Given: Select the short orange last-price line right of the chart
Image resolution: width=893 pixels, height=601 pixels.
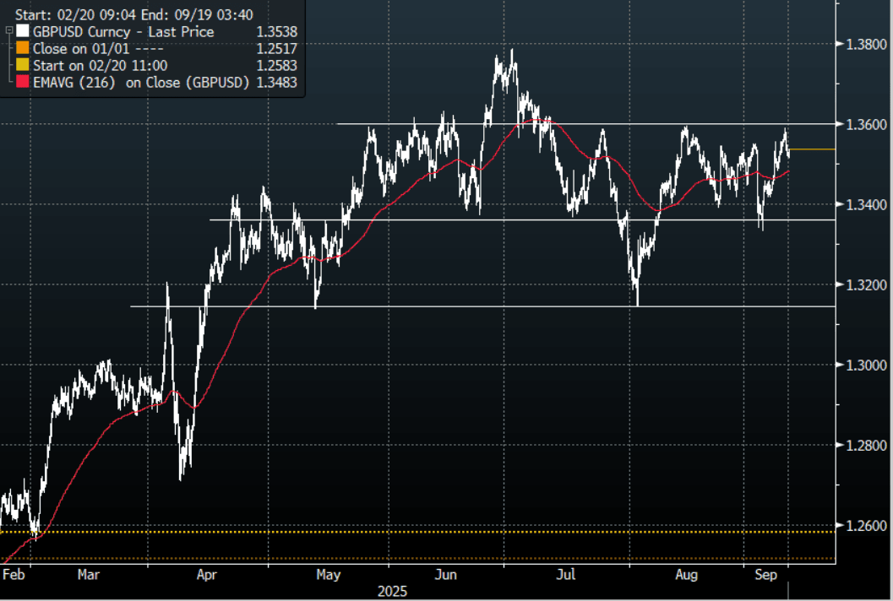Looking at the screenshot, I should tap(812, 149).
